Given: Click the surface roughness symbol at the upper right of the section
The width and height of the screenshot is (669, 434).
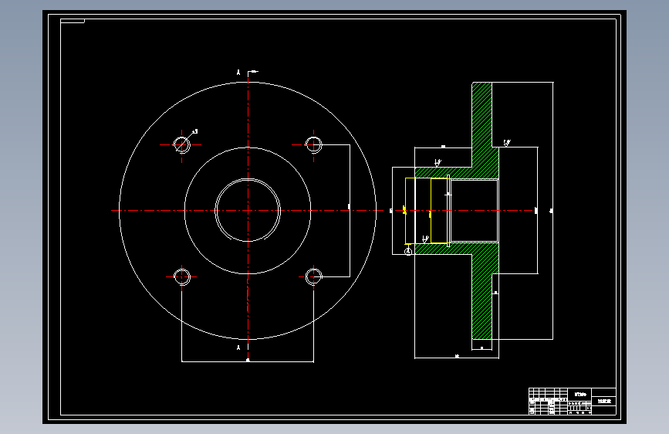Looking at the screenshot, I should [x=507, y=143].
